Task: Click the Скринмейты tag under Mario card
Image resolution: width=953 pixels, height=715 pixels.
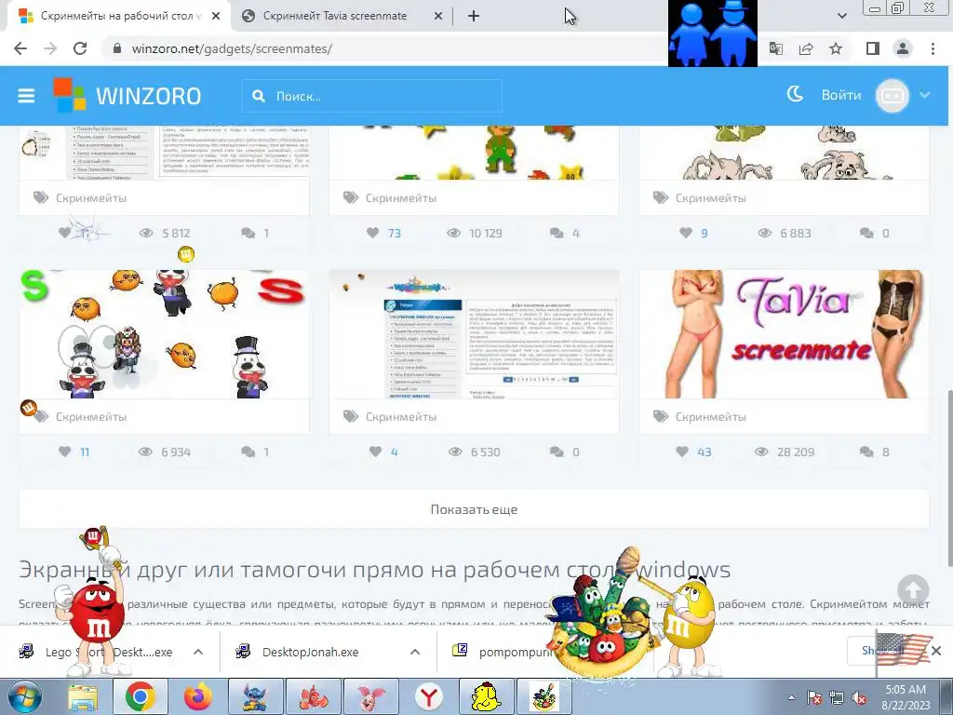Action: pos(400,198)
